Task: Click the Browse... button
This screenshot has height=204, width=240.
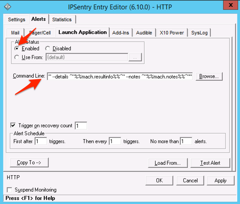Action: (209, 76)
